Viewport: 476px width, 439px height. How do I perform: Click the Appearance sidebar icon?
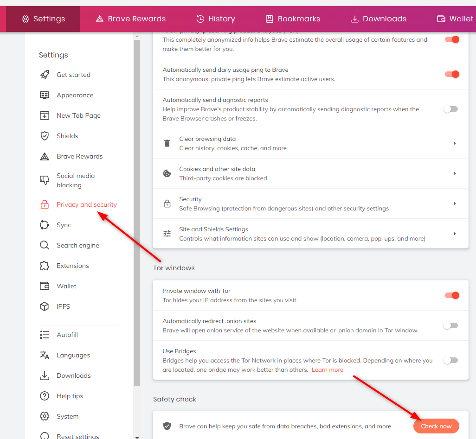point(45,95)
